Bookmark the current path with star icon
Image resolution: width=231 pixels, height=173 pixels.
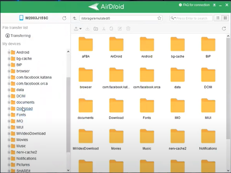click(159, 18)
